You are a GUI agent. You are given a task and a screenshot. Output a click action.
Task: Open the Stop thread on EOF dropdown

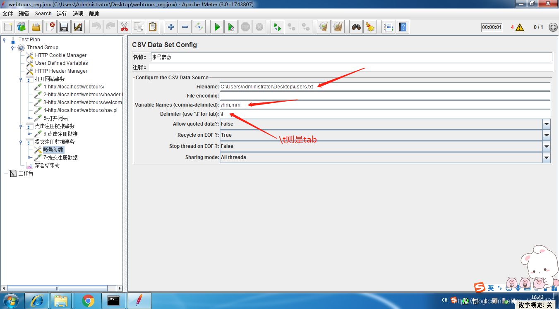click(547, 146)
